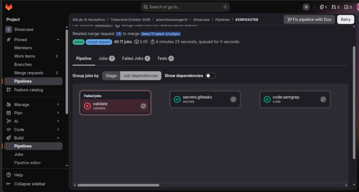Expand the AI menu chevron
This screenshot has height=192, width=359.
pos(58,121)
